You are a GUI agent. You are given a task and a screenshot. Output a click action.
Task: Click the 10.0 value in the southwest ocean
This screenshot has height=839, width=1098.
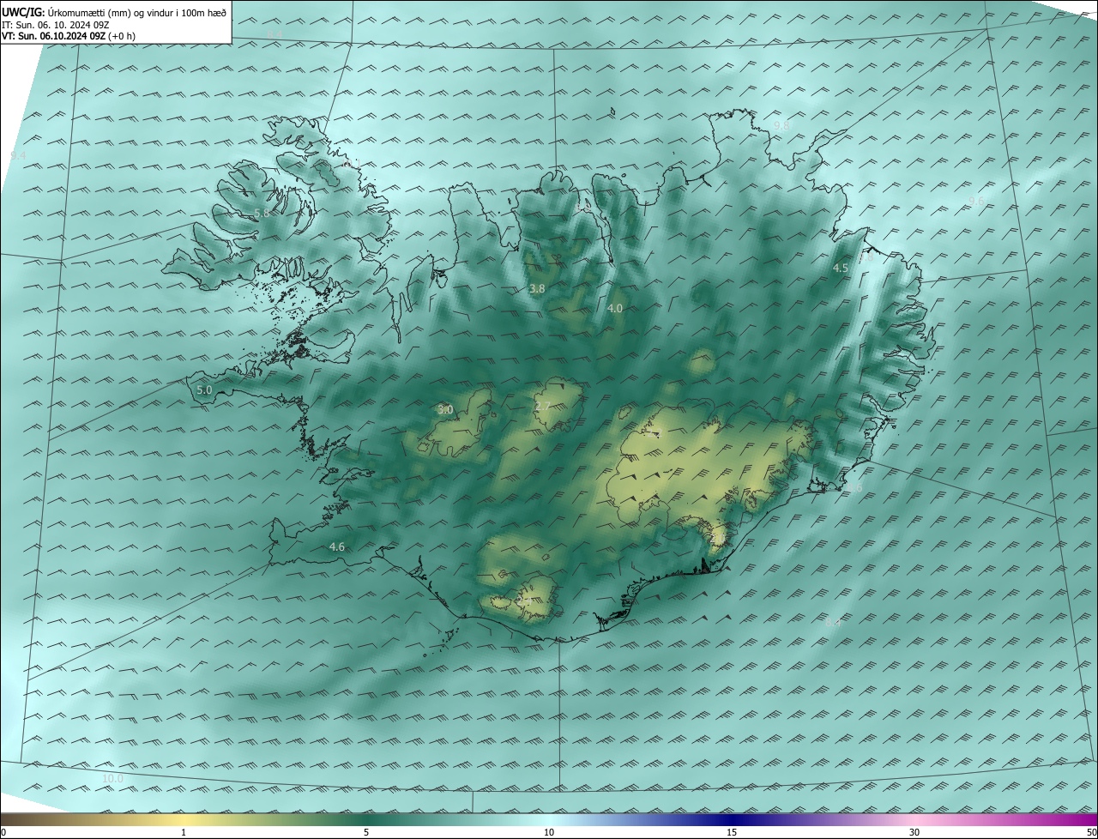113,778
